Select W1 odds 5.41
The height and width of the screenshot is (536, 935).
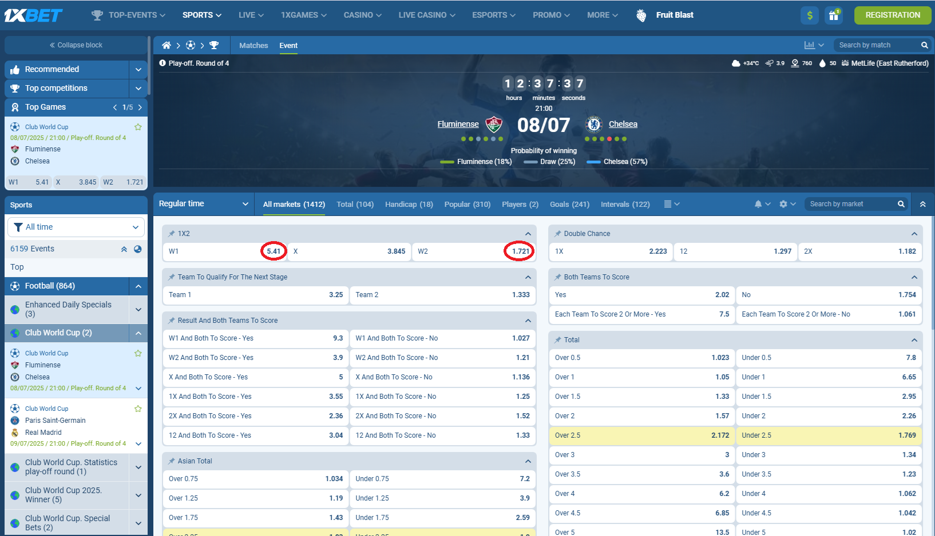pyautogui.click(x=224, y=251)
